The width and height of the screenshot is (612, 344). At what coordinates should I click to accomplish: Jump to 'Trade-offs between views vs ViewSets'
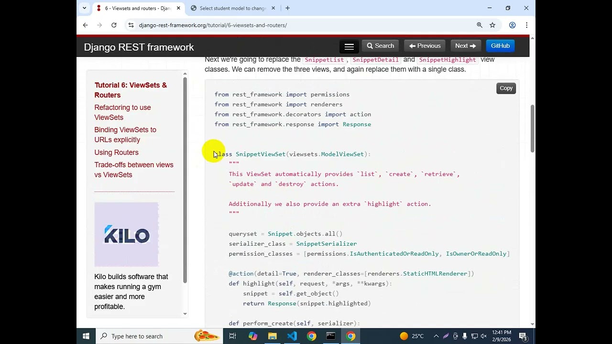[x=134, y=170]
